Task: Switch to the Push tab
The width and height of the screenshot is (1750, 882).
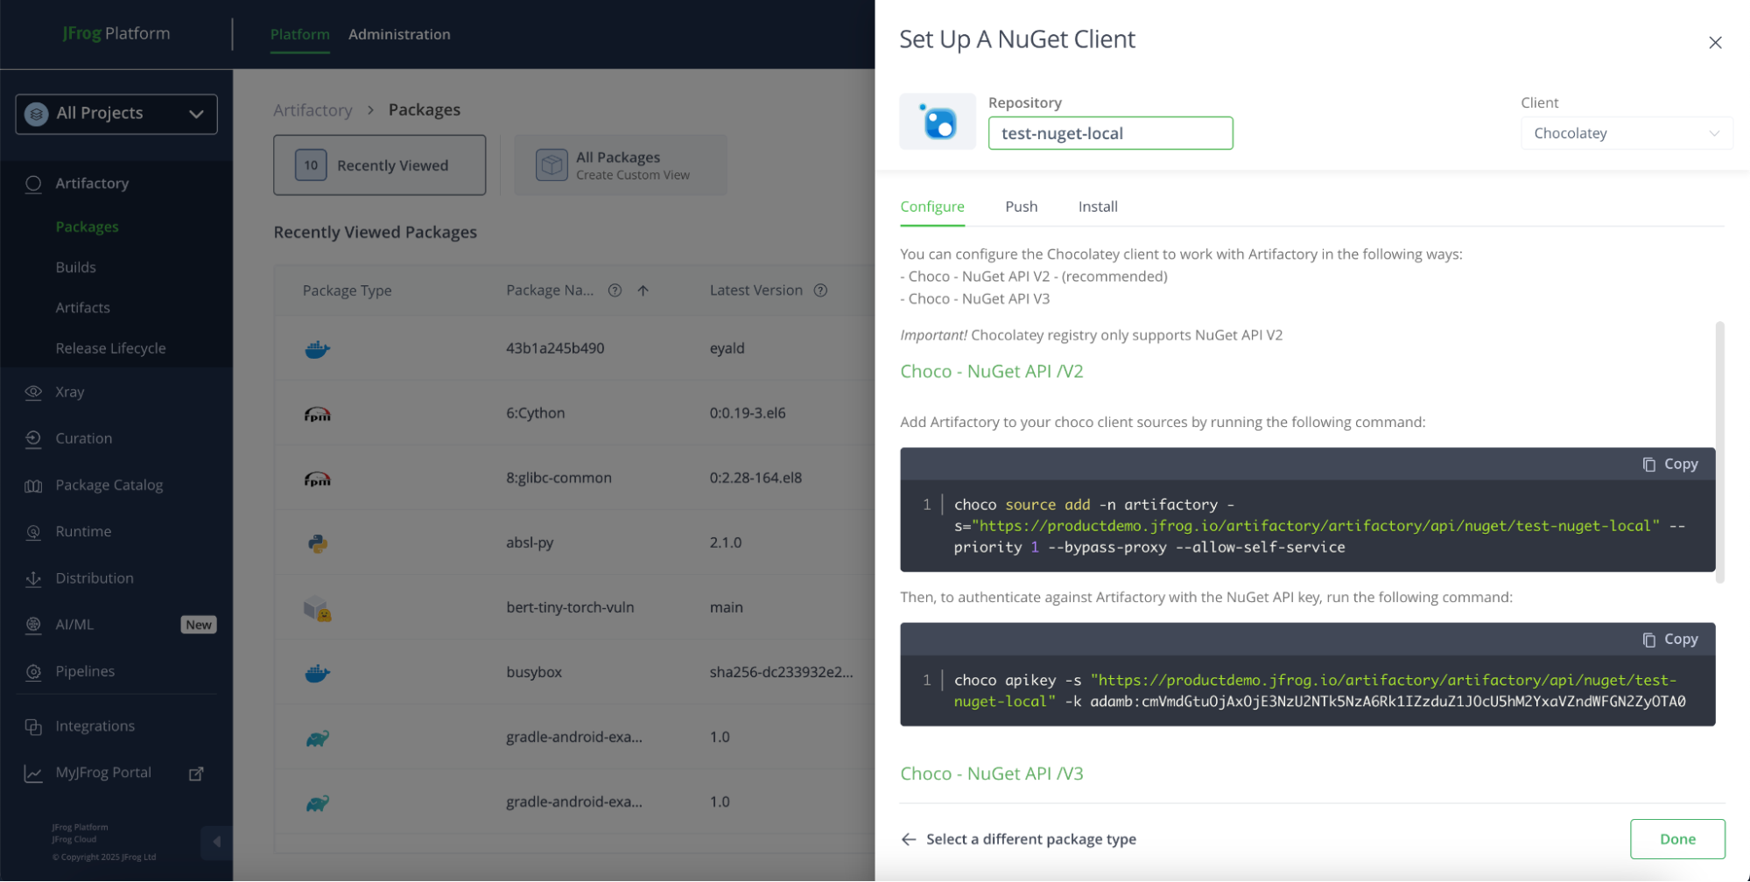Action: click(1021, 206)
